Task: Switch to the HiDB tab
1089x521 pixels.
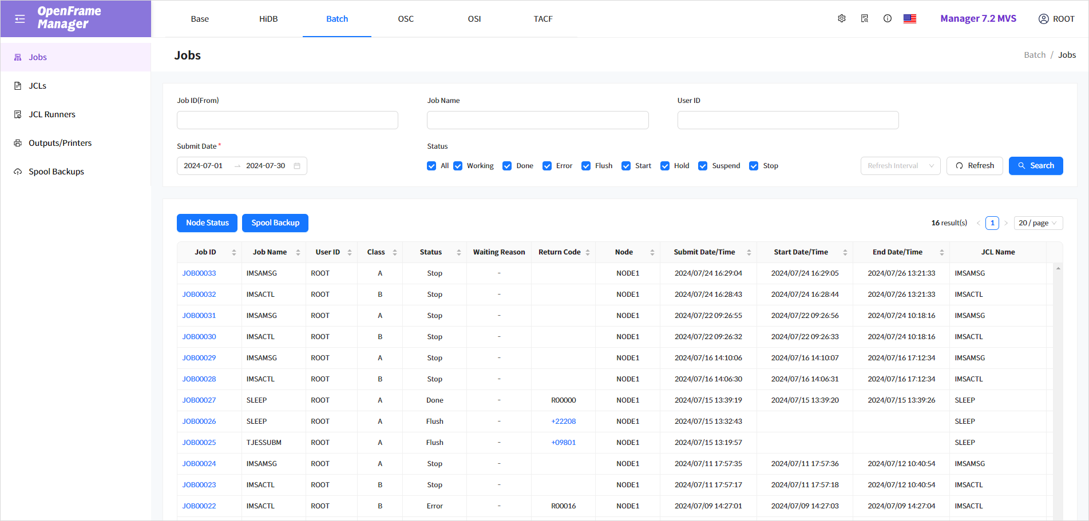Action: tap(268, 19)
